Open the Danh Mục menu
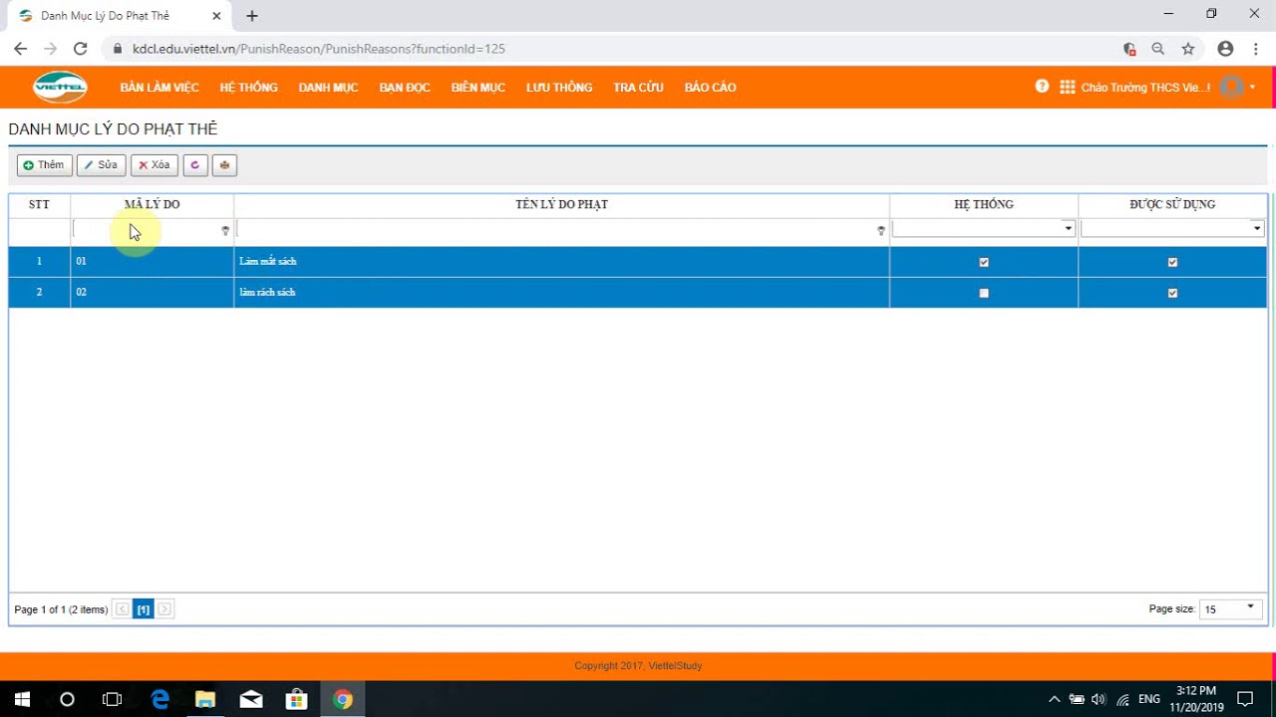Image resolution: width=1276 pixels, height=717 pixels. [328, 88]
